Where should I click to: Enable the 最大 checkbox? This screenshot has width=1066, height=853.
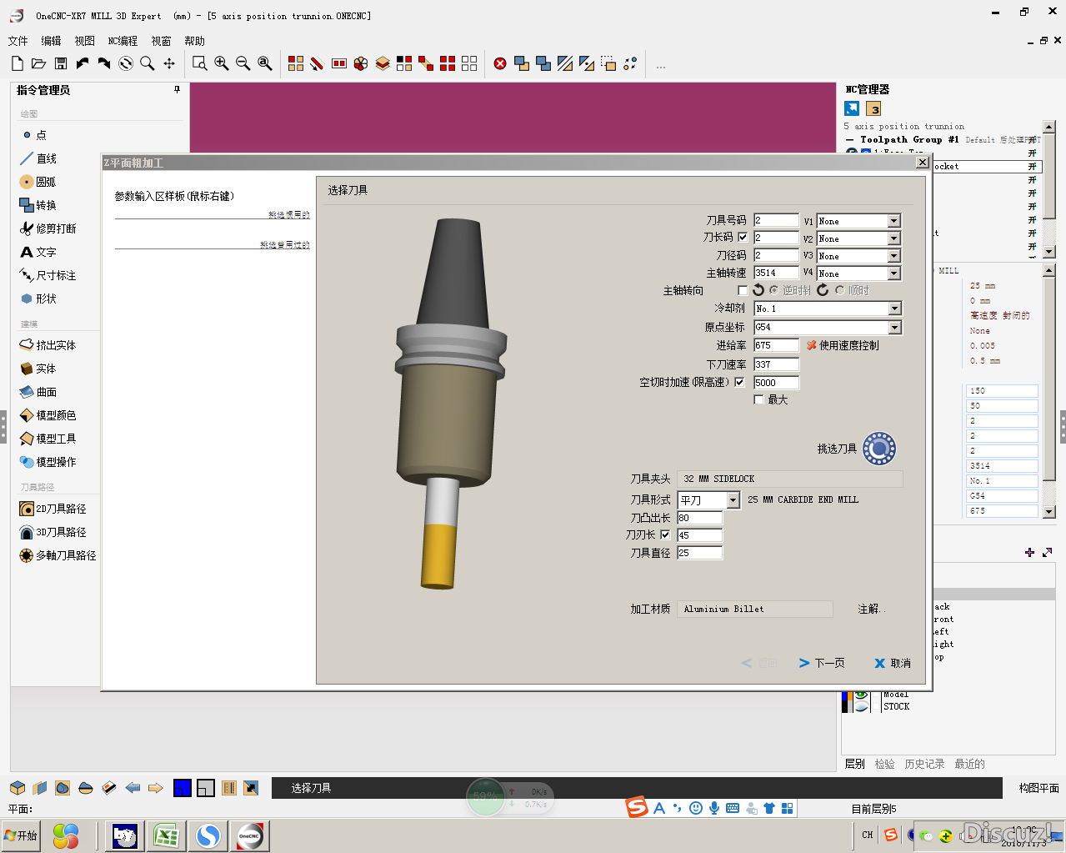coord(758,400)
